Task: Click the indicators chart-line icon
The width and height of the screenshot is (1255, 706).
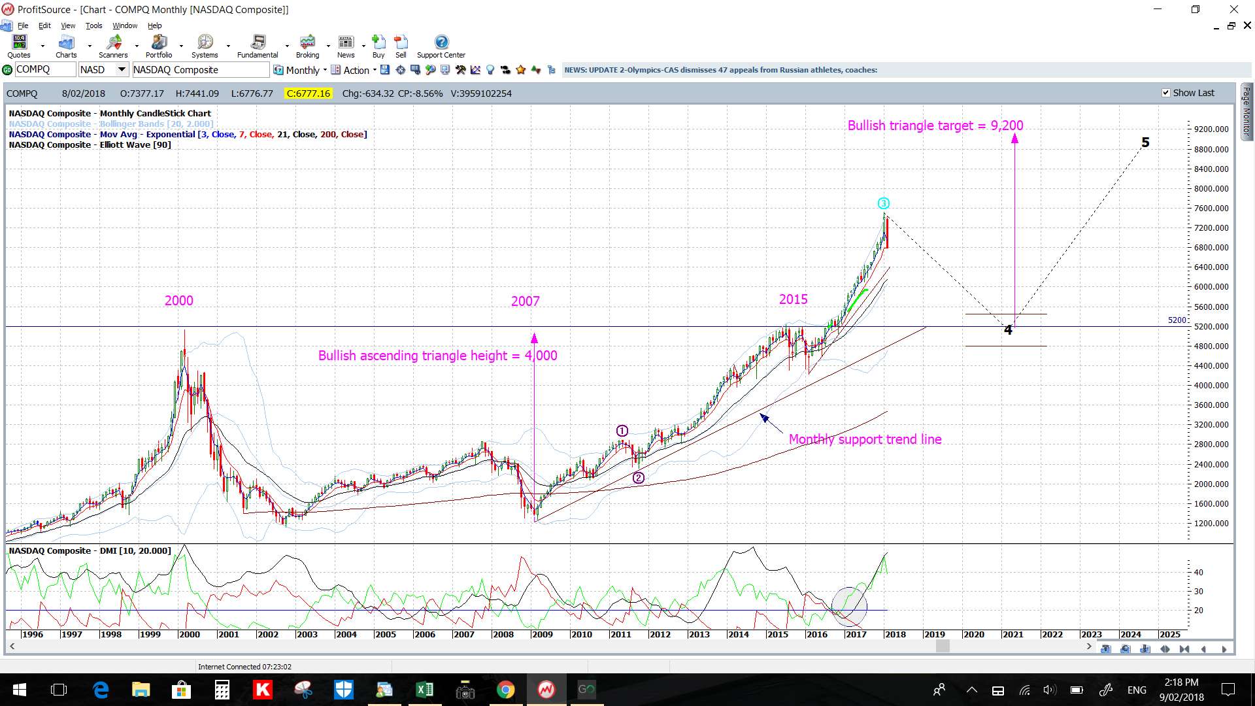Action: (475, 70)
